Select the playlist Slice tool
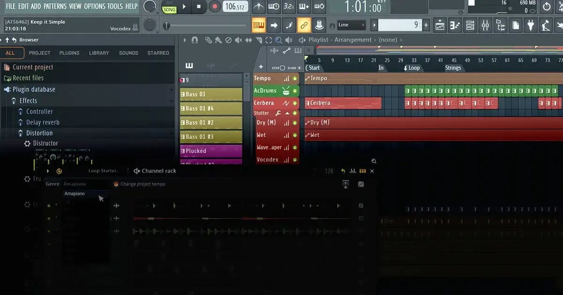Viewport: 563px width, 295px height. pyautogui.click(x=259, y=40)
